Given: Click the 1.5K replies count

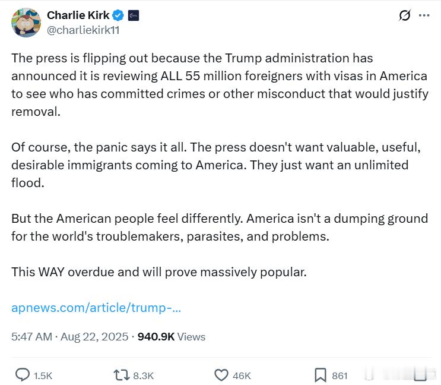Looking at the screenshot, I should [x=43, y=375].
